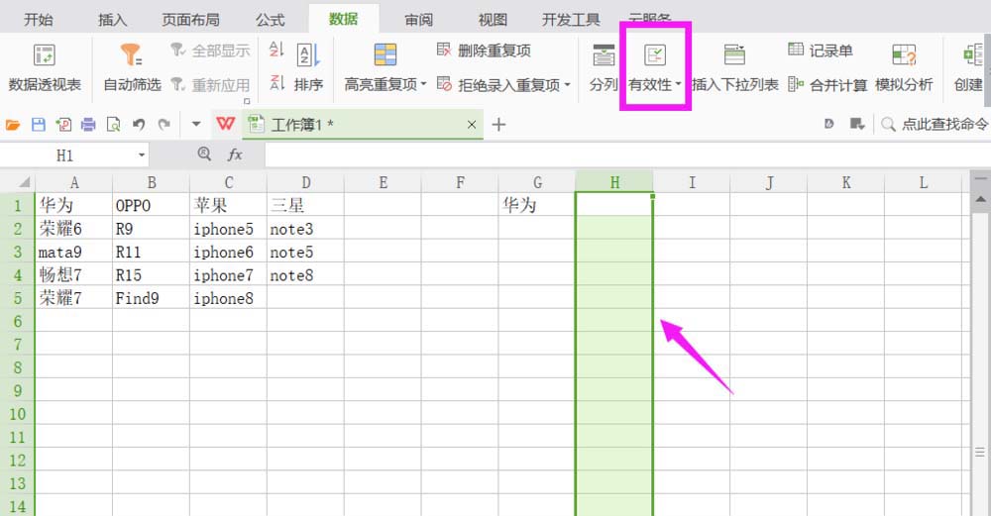This screenshot has height=516, width=991.
Task: Select column H header
Action: [x=614, y=182]
